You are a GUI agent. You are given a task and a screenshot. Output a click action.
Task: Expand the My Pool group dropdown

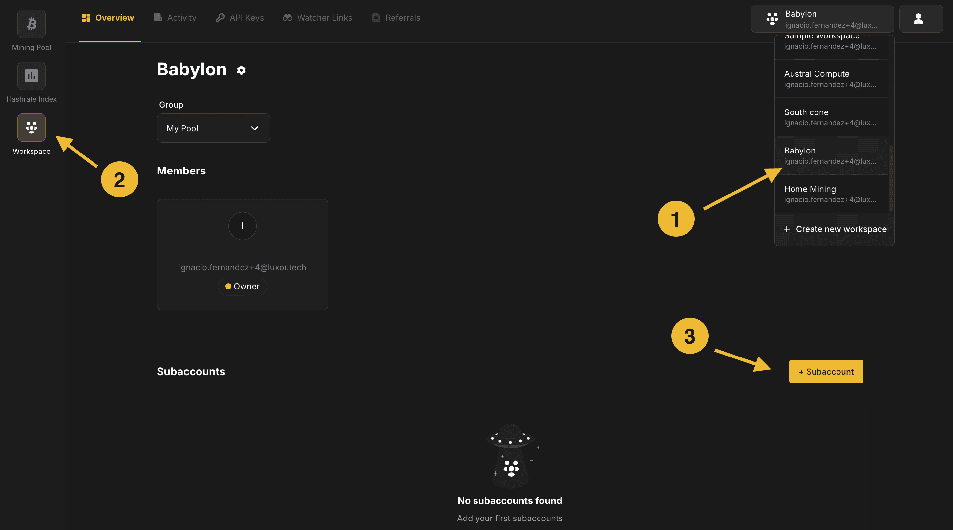[213, 128]
